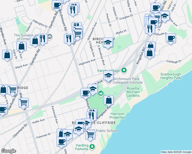This screenshot has width=192, height=154.
Task: Click the restaurant marker next to Sunatul Jamaat label
Action: (43, 39)
